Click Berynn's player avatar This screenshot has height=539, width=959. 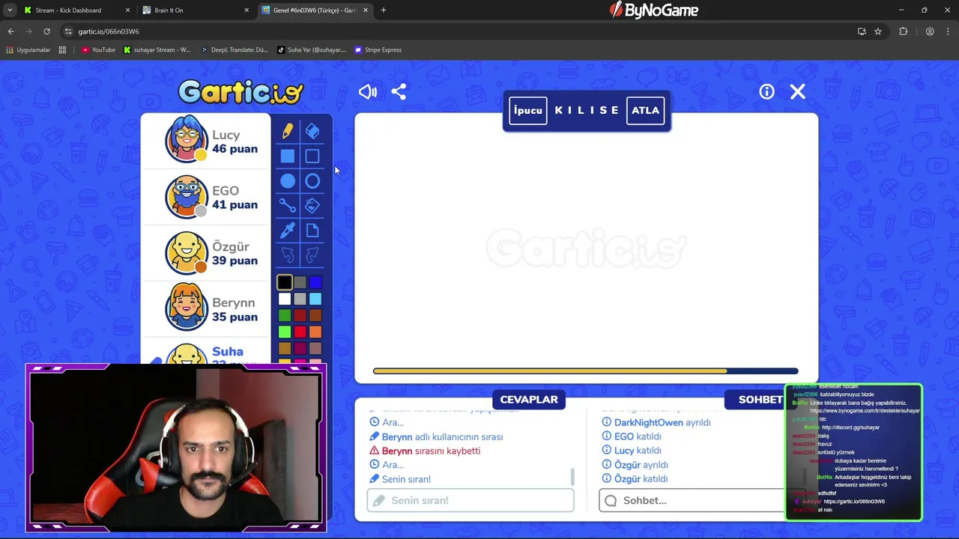click(187, 307)
